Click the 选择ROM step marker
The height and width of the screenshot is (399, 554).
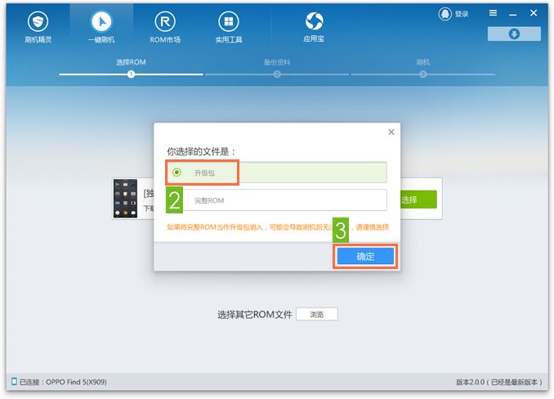[x=131, y=74]
